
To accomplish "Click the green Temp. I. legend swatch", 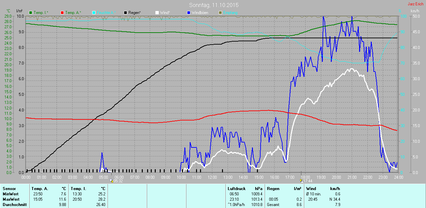I will point(31,13).
